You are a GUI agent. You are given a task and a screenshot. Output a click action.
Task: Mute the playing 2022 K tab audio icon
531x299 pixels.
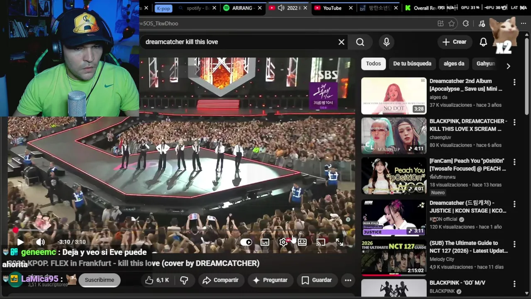pos(281,8)
